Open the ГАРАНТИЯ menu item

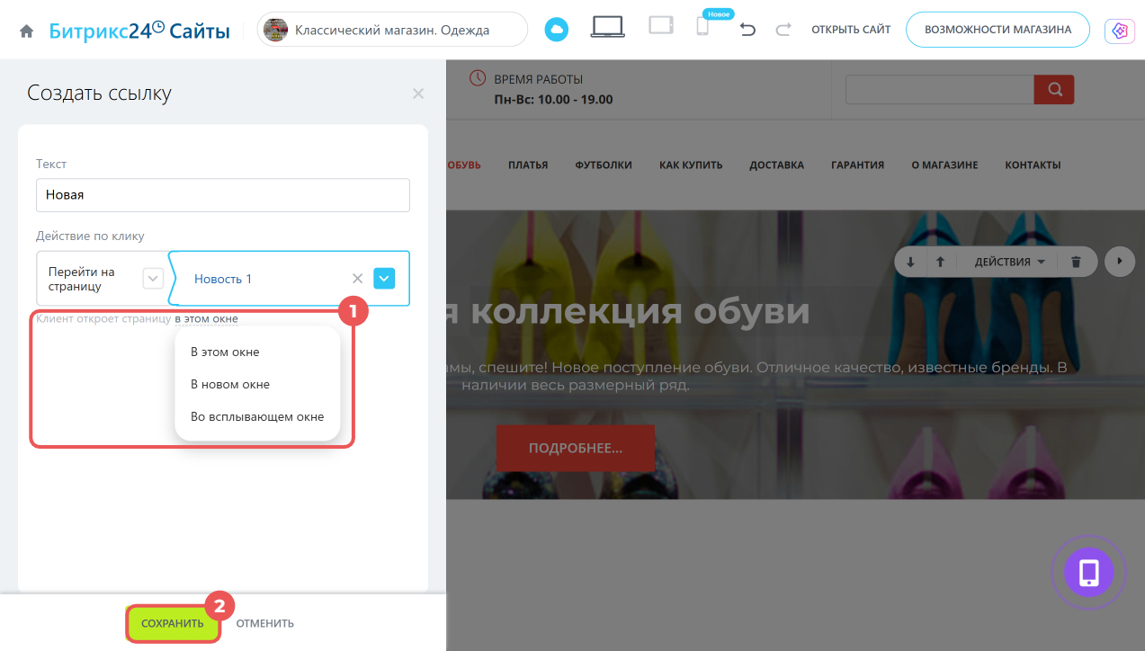(857, 165)
